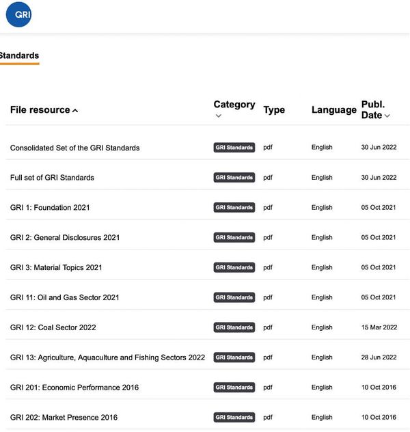
Task: Expand the Category column sort chevron
Action: point(218,116)
